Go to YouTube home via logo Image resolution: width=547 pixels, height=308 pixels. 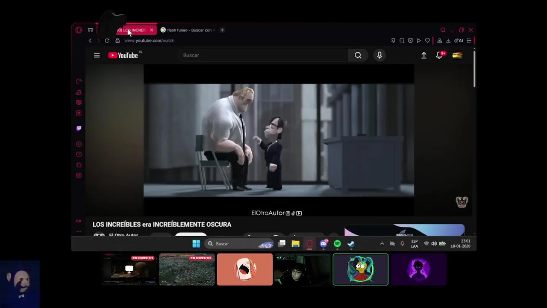point(123,55)
